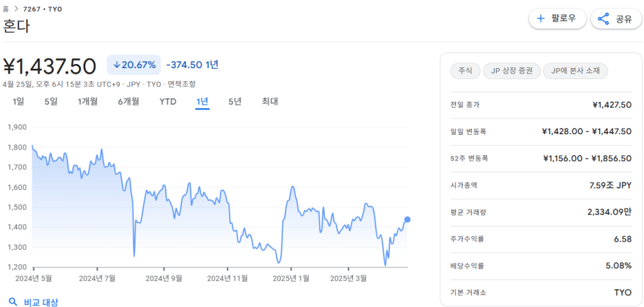Click the plus icon in 팔로우 button

(541, 19)
